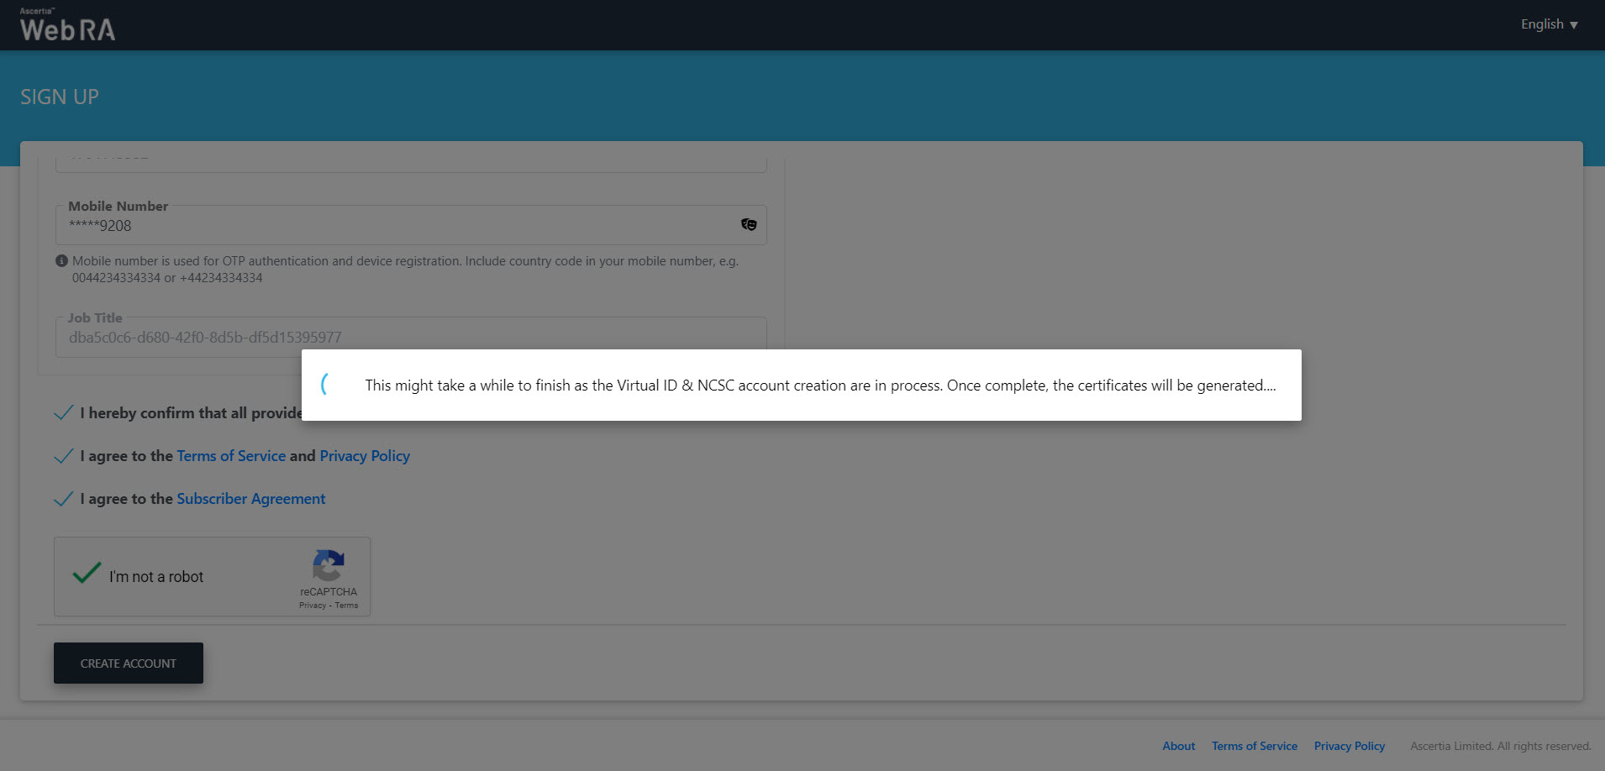Open the About link in footer
1605x771 pixels.
pos(1178,746)
